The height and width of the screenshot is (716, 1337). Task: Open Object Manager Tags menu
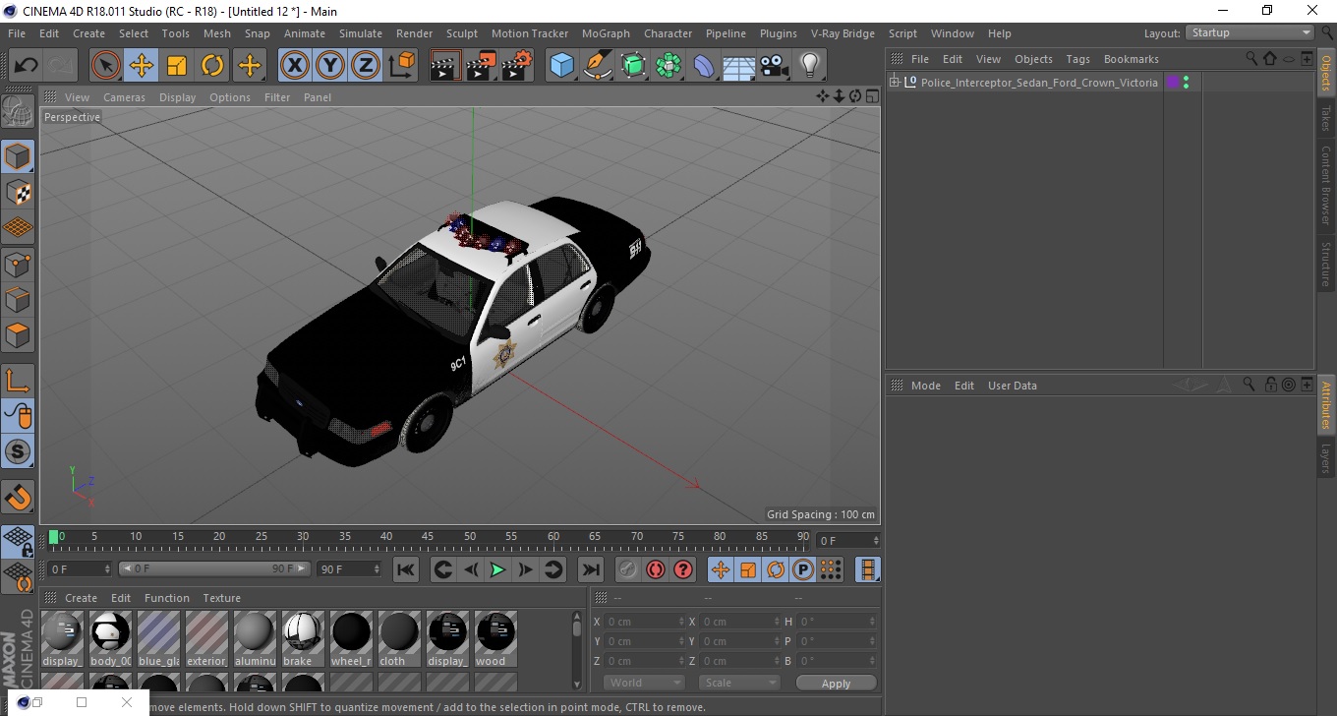pyautogui.click(x=1077, y=59)
